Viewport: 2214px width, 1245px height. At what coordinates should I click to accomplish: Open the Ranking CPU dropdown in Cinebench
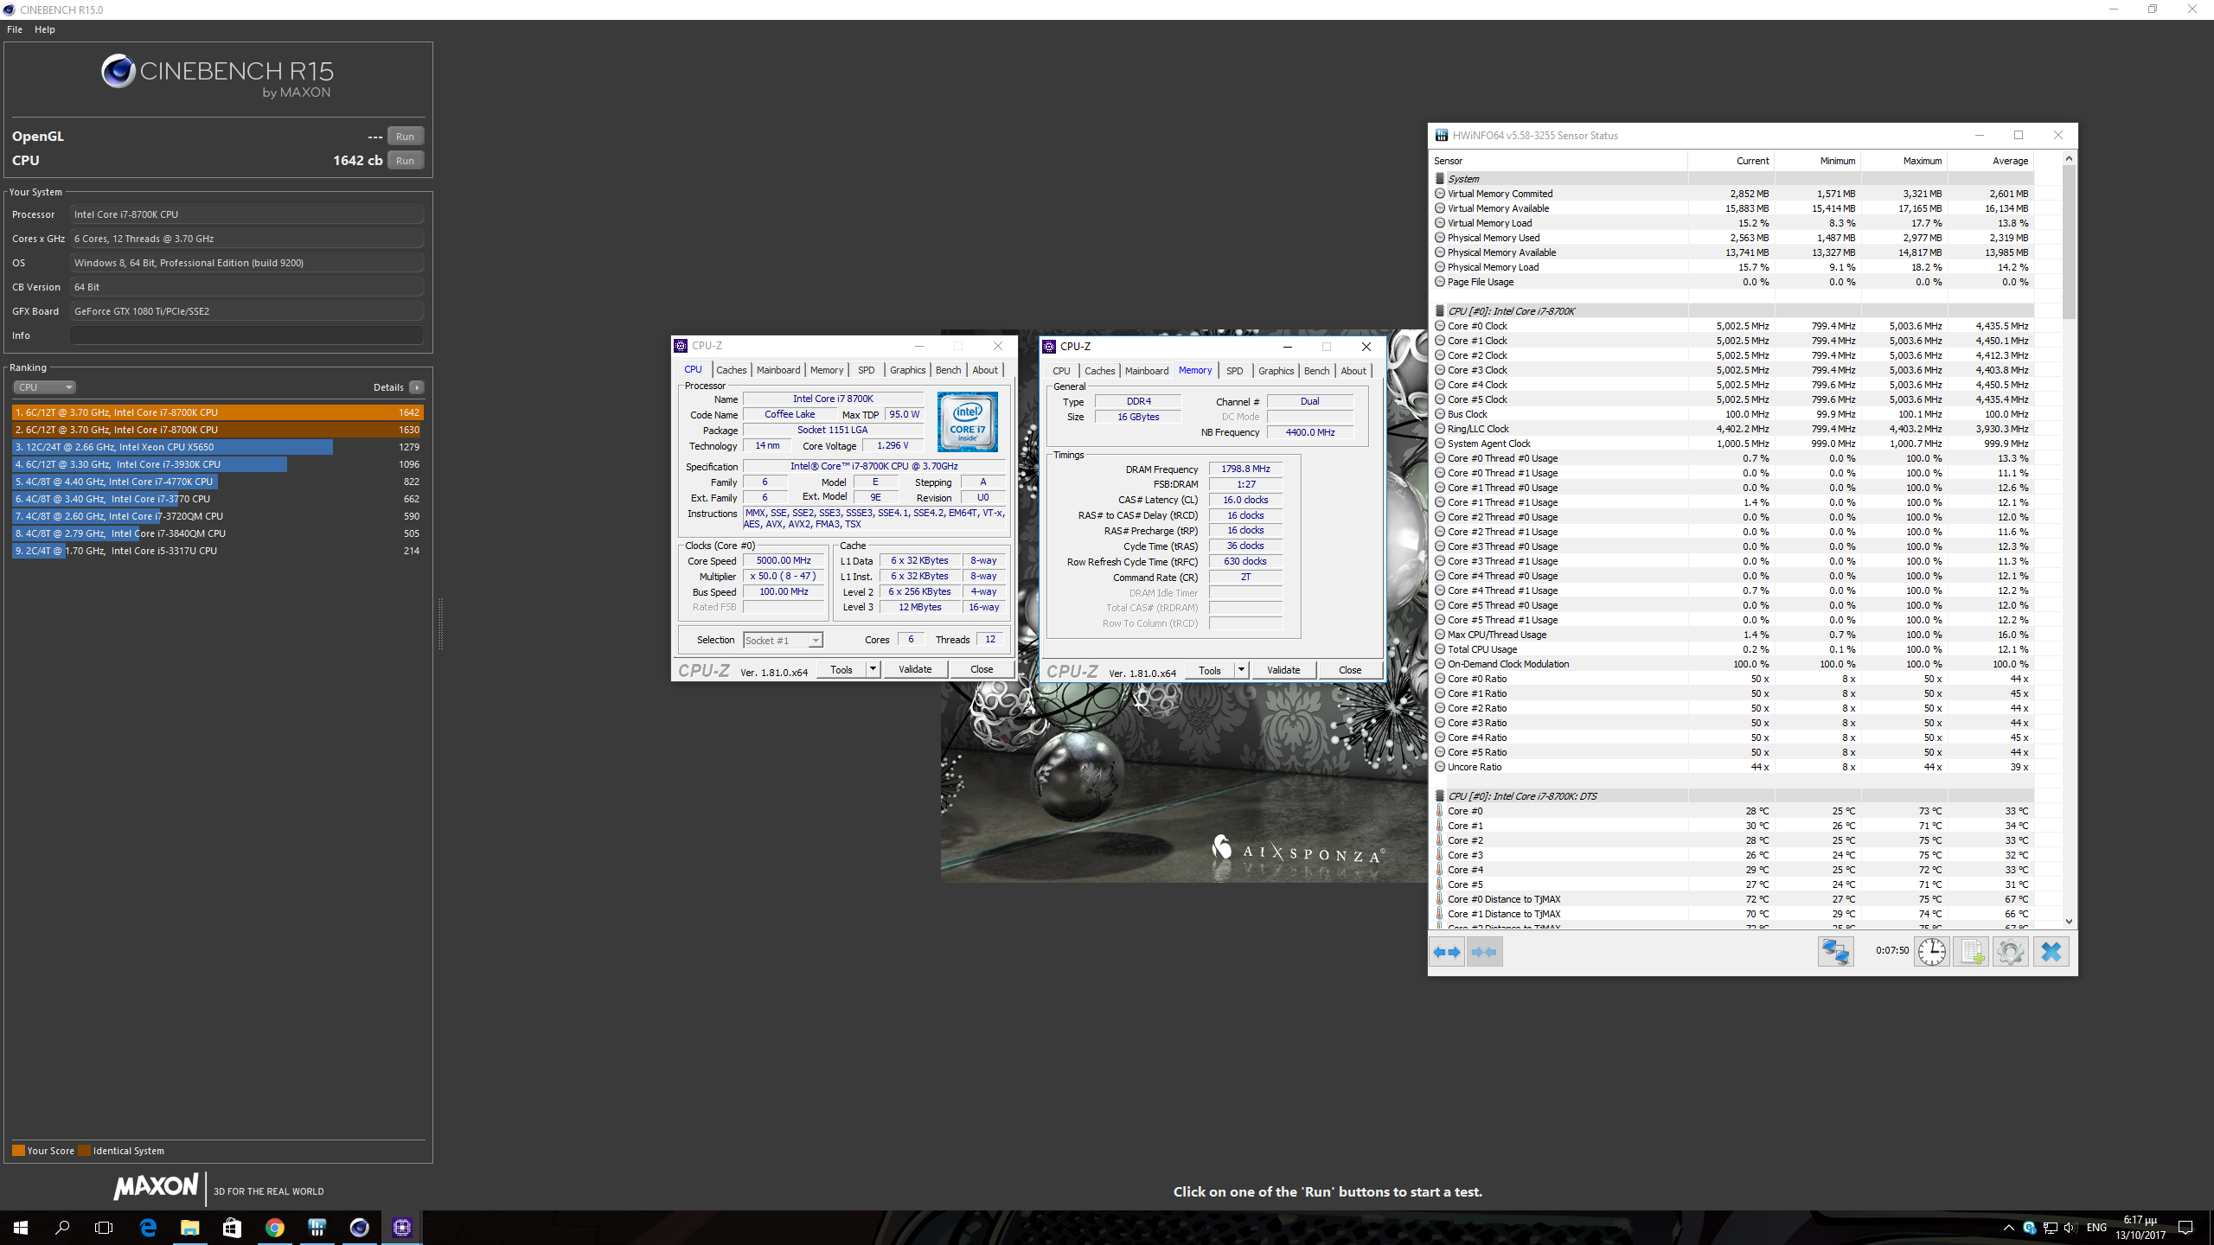44,387
